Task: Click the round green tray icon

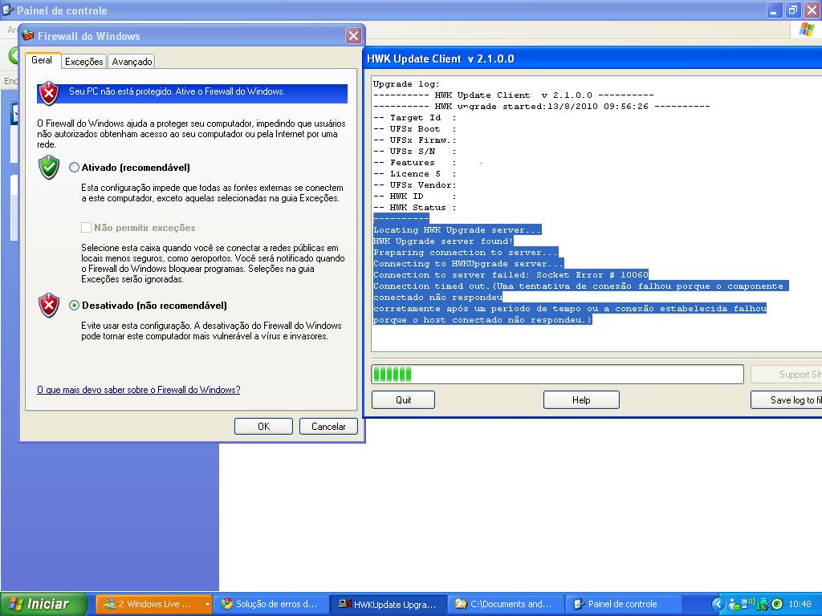Action: pyautogui.click(x=777, y=604)
